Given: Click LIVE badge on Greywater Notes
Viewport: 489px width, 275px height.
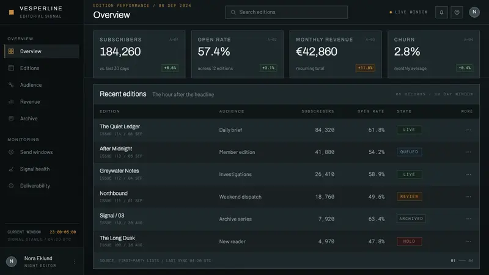Looking at the screenshot, I should tap(409, 174).
